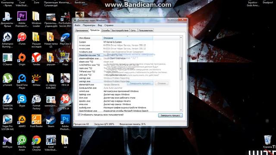Launch Yandex browser shortcut

(x=36, y=59)
